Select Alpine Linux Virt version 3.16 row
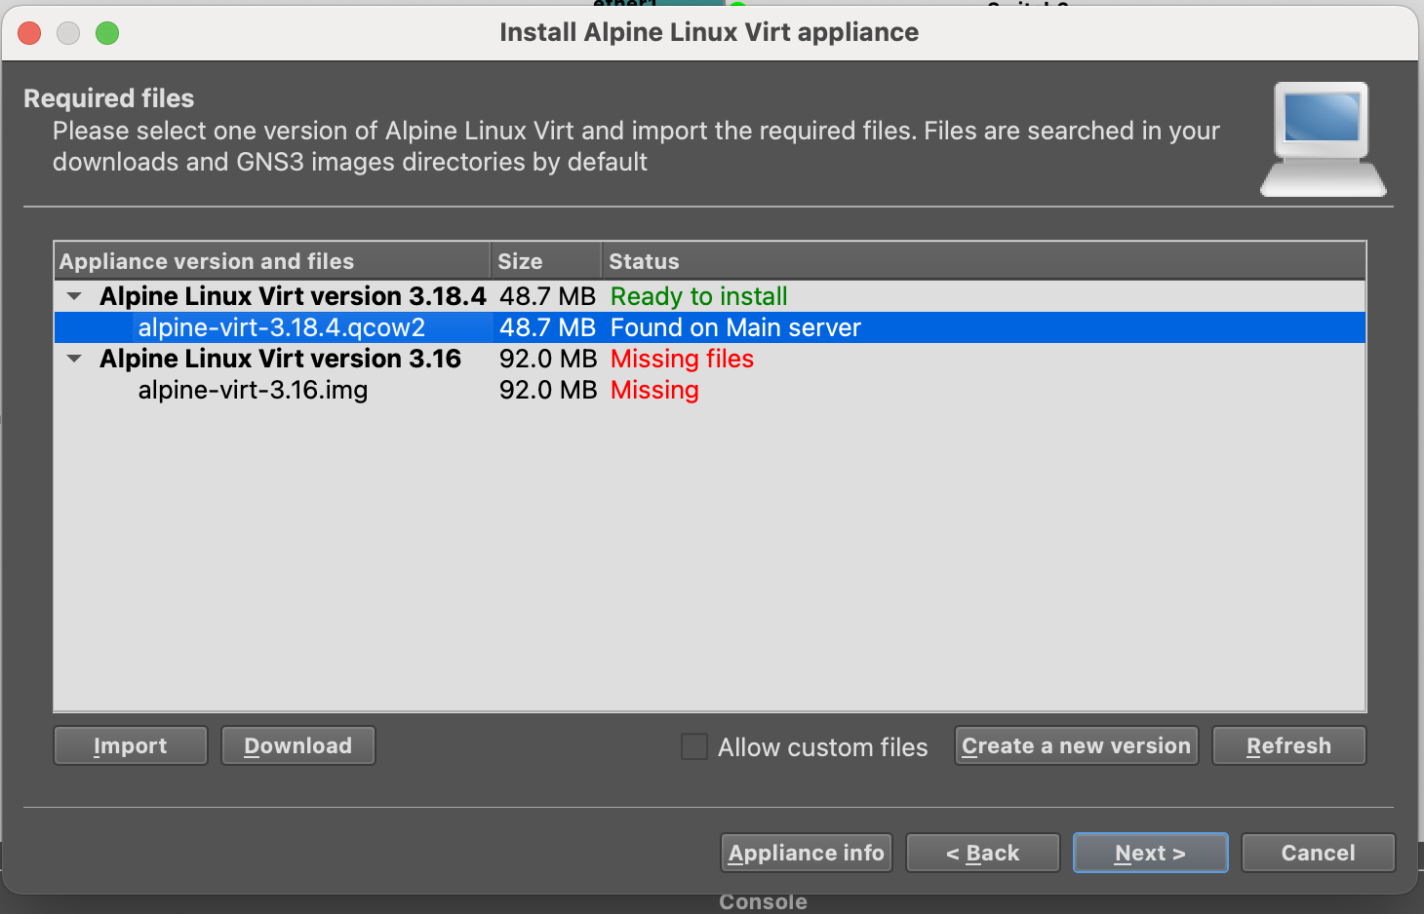 point(280,359)
